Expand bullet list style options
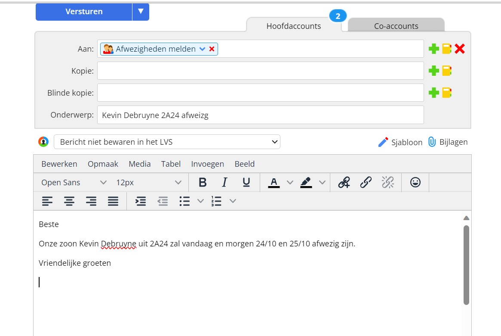This screenshot has width=501, height=336. pyautogui.click(x=200, y=201)
